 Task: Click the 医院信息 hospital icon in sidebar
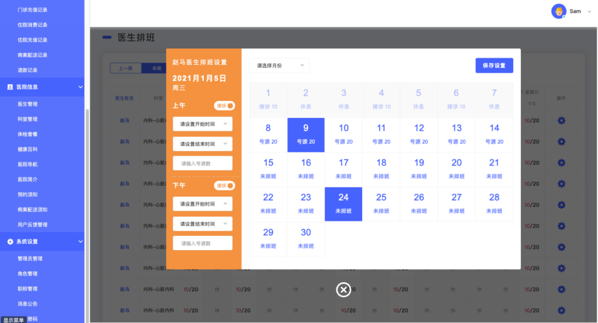point(10,87)
